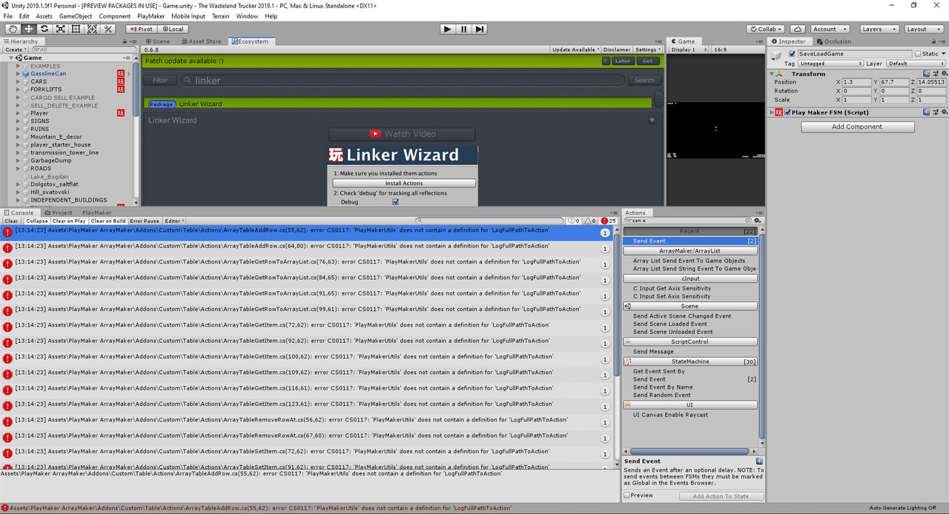Collapse the Transform component foldout

773,74
